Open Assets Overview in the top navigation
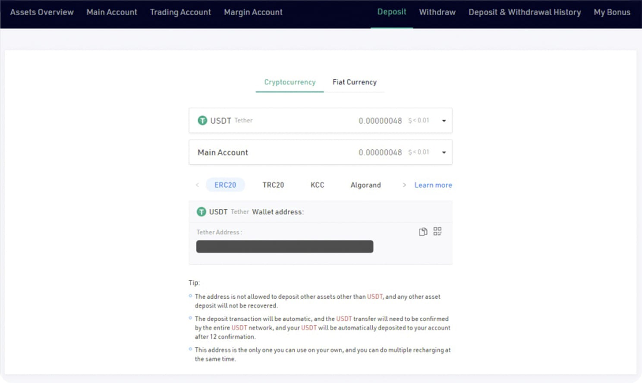Viewport: 642px width, 383px height. (x=42, y=12)
